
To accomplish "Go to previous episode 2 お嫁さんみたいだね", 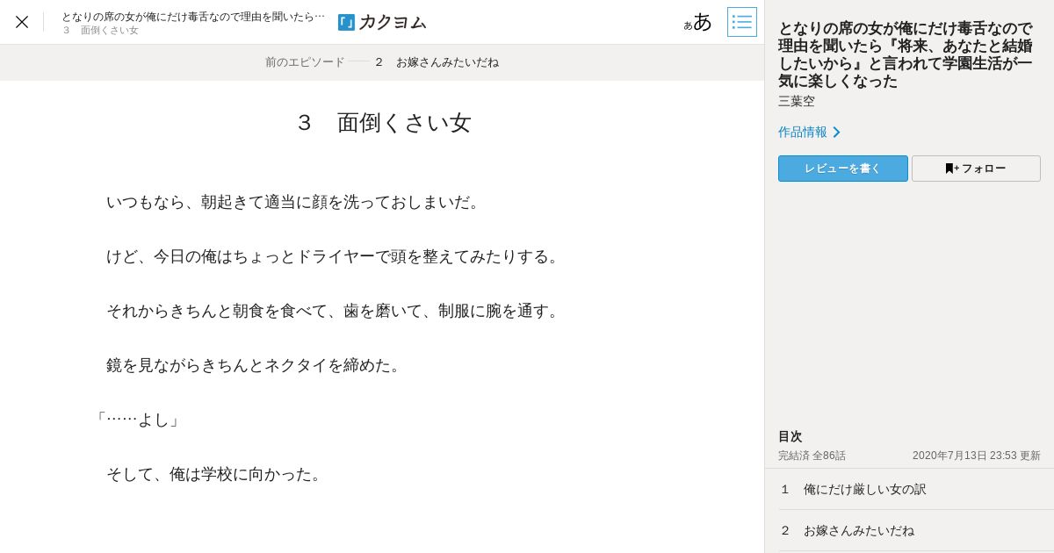I will pos(382,62).
